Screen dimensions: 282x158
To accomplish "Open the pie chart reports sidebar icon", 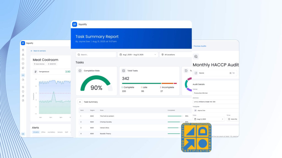I will tap(23, 80).
